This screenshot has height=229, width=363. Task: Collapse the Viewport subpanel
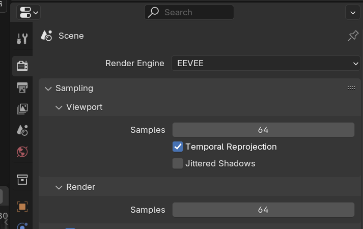(59, 107)
